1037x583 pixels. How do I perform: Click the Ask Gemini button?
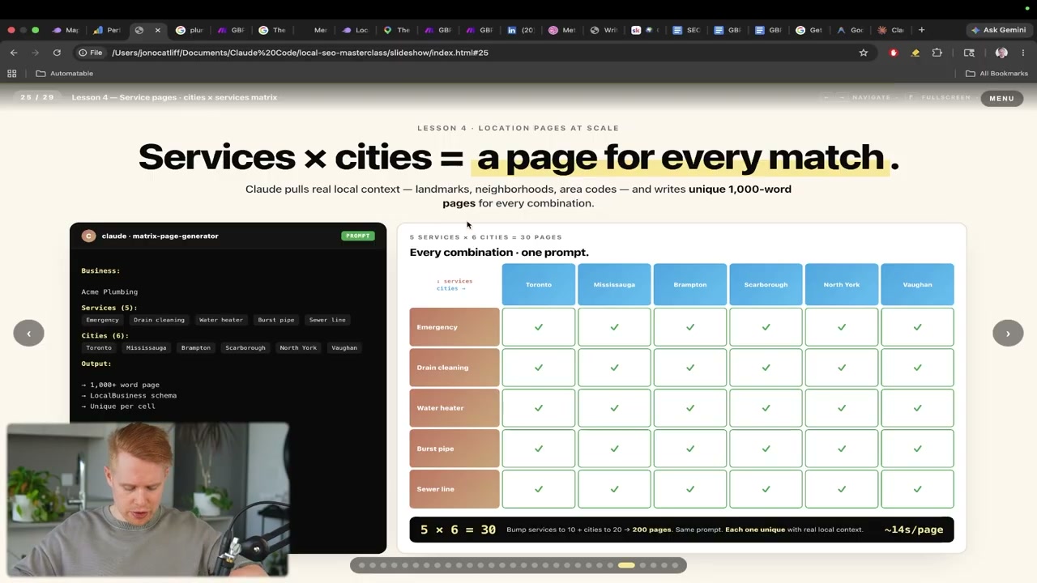point(998,30)
